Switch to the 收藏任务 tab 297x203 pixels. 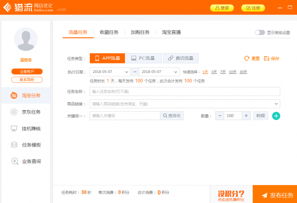tap(109, 32)
